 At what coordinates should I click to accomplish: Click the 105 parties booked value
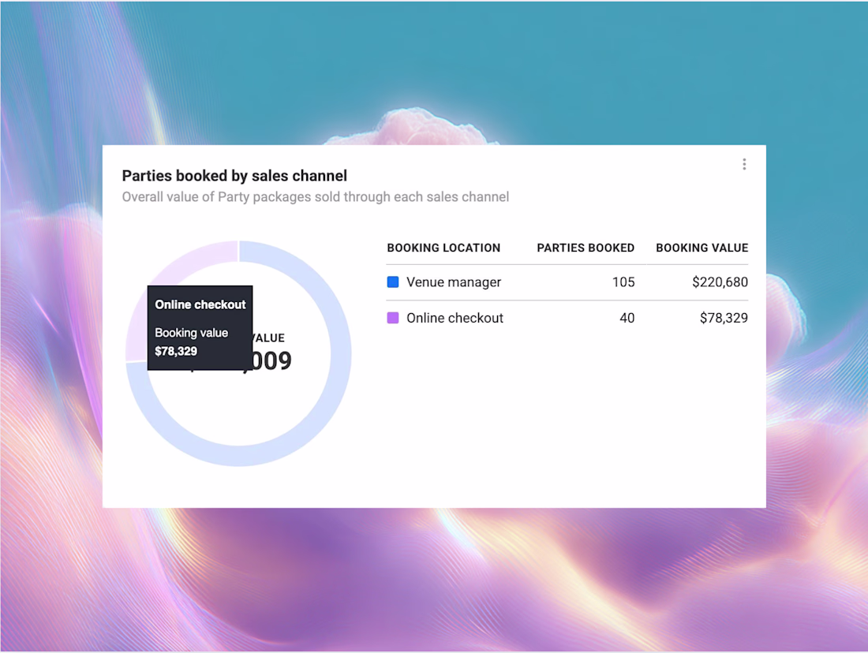(623, 282)
